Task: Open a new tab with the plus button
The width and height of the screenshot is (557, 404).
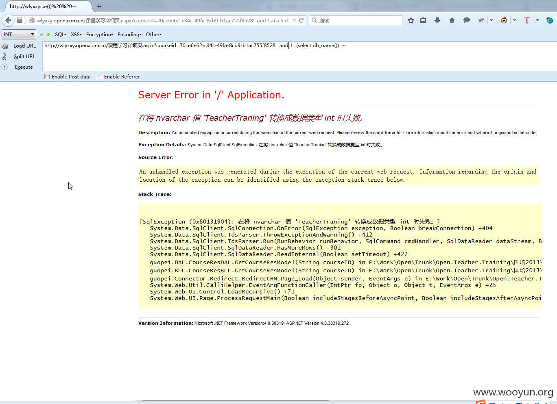Action: click(x=98, y=7)
